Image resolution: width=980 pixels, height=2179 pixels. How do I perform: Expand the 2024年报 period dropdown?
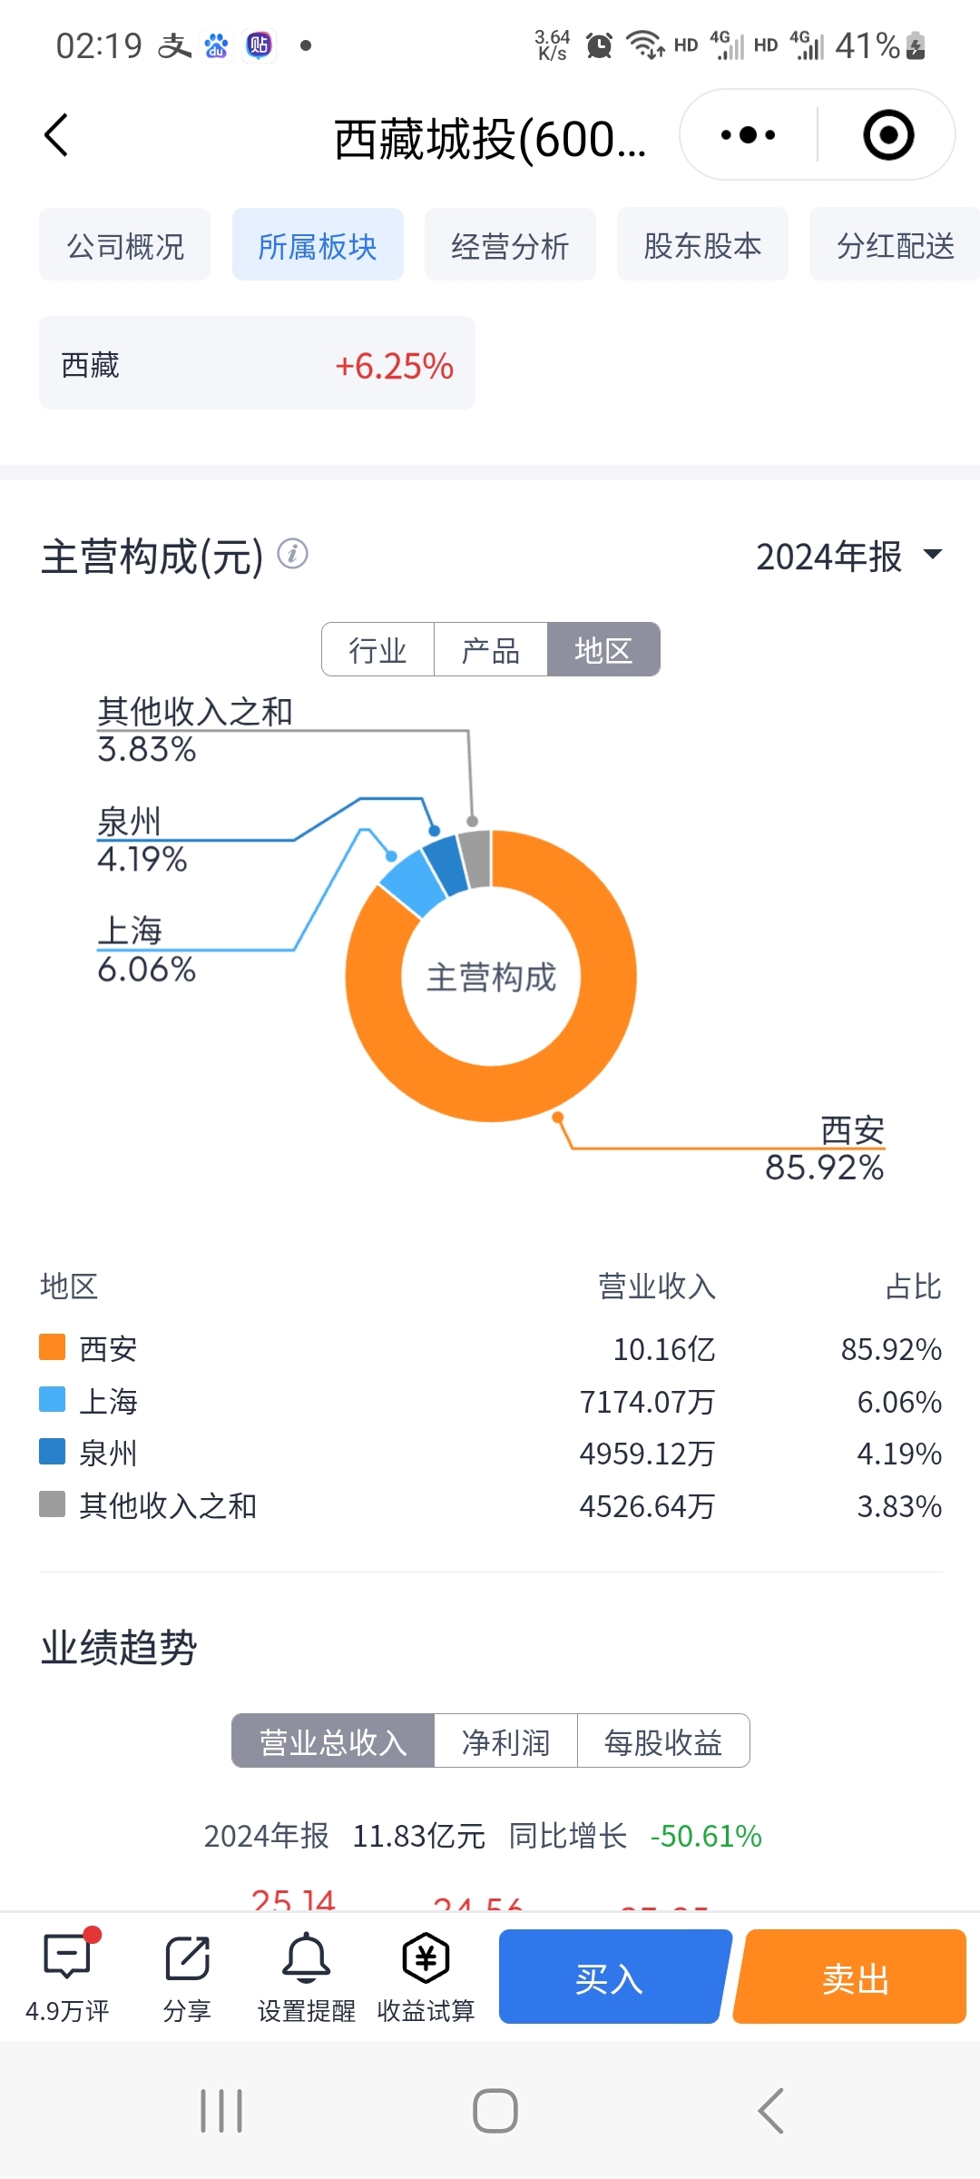tap(850, 556)
